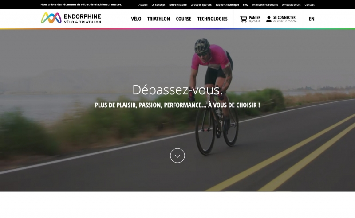Viewport: 355px width, 218px height.
Task: Go to the Accueil link
Action: (143, 5)
